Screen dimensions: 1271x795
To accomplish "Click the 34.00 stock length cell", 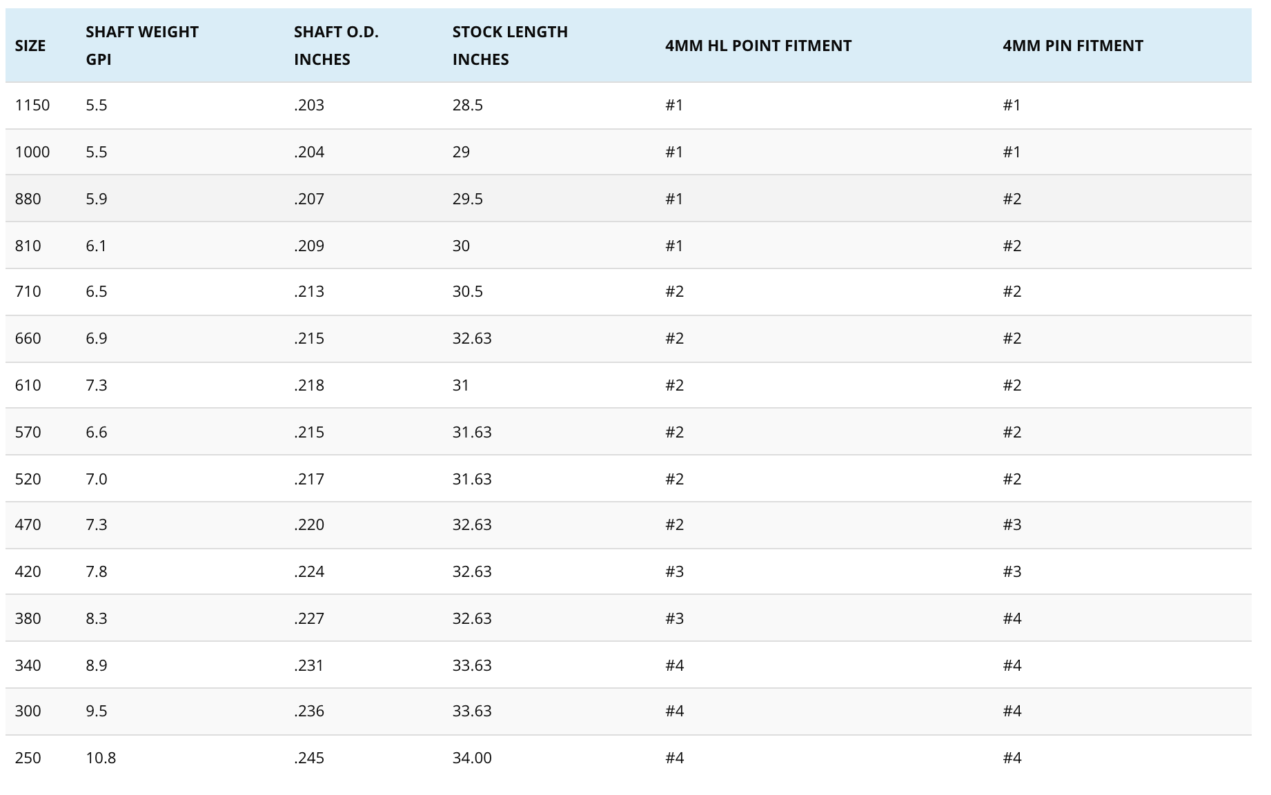I will coord(472,758).
